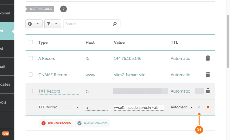
Task: Click the www host cell
Action: (90, 75)
